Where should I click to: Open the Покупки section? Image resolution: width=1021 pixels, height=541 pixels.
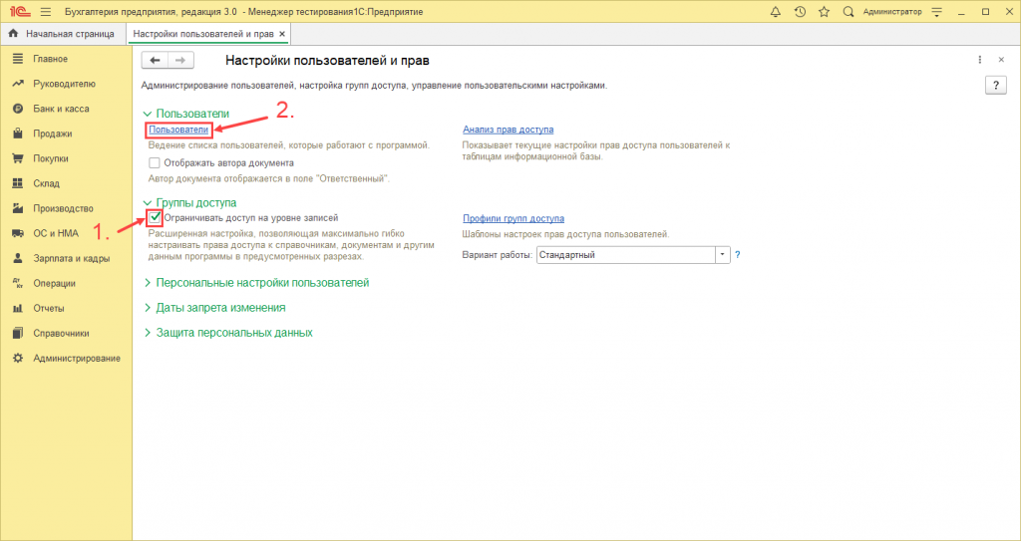[x=51, y=158]
